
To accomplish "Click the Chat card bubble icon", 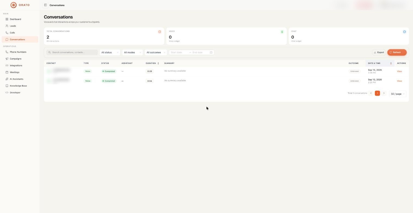I will click(x=405, y=32).
